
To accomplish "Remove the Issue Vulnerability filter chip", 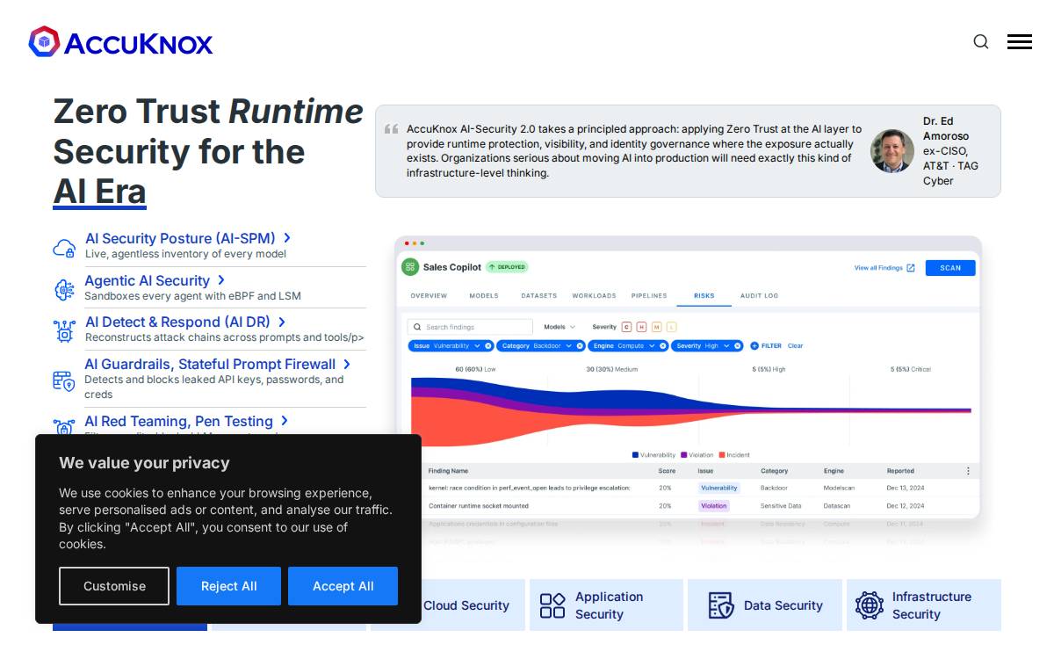I will coord(488,345).
